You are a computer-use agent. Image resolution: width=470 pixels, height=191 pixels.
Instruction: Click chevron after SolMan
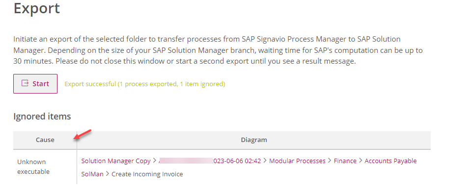107,174
